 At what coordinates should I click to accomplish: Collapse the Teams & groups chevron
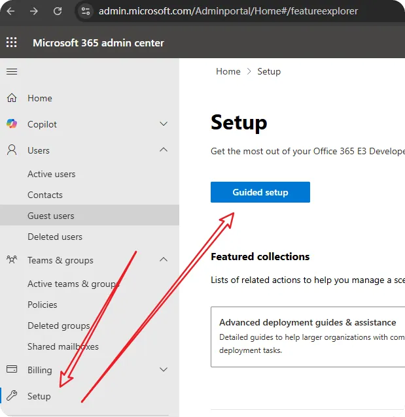click(164, 259)
